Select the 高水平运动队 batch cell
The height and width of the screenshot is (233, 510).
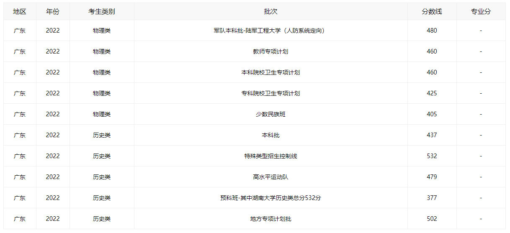tap(270, 177)
